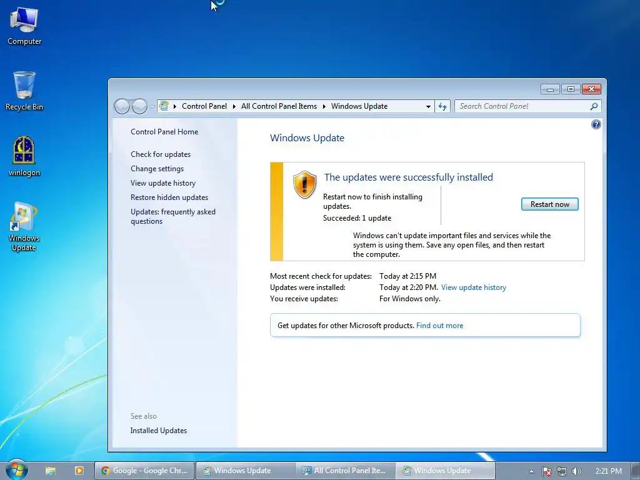
Task: Close the Windows Update window
Action: click(x=591, y=89)
